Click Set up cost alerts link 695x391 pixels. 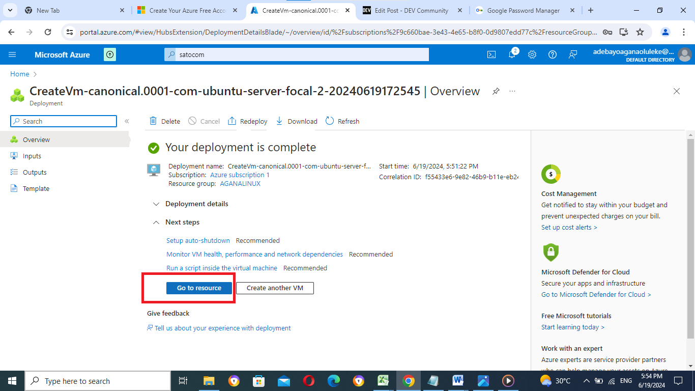click(x=569, y=228)
